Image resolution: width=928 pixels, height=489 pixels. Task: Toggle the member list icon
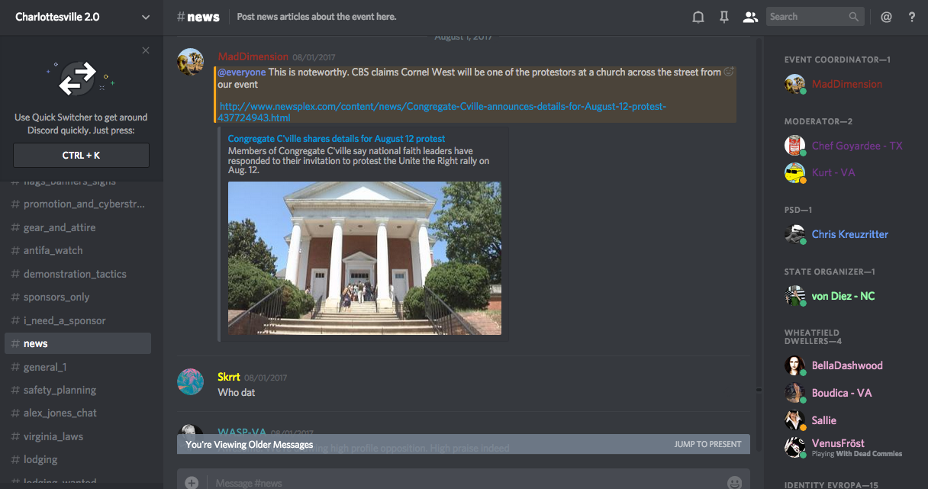coord(750,17)
